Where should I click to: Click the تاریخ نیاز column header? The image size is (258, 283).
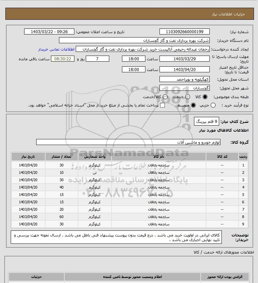[28, 156]
